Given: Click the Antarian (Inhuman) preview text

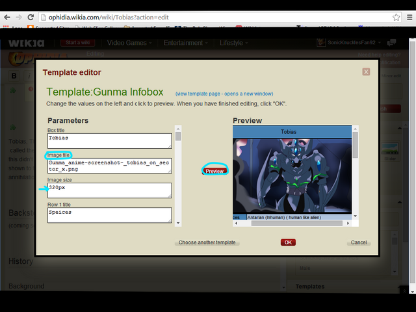Looking at the screenshot, I should (284, 217).
